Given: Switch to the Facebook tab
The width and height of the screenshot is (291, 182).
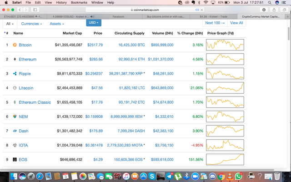Looking at the screenshot, I should 118,16.
